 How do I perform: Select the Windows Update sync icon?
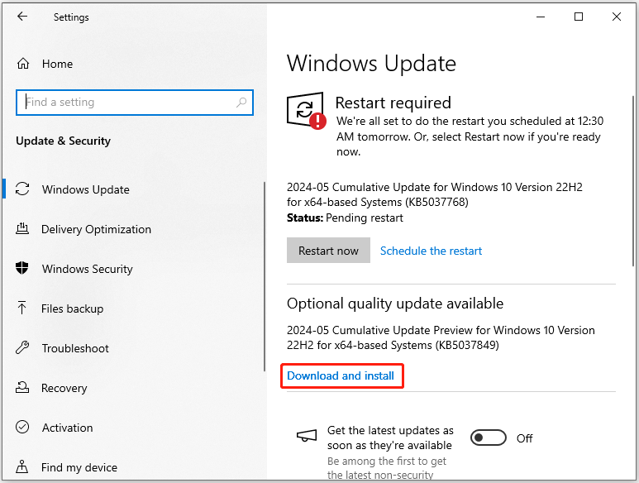pos(22,189)
